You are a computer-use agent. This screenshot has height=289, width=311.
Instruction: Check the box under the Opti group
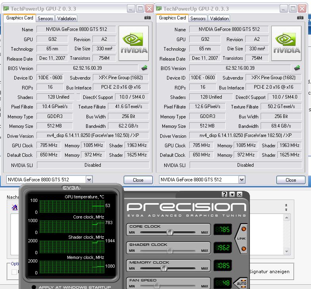[x=14, y=272]
